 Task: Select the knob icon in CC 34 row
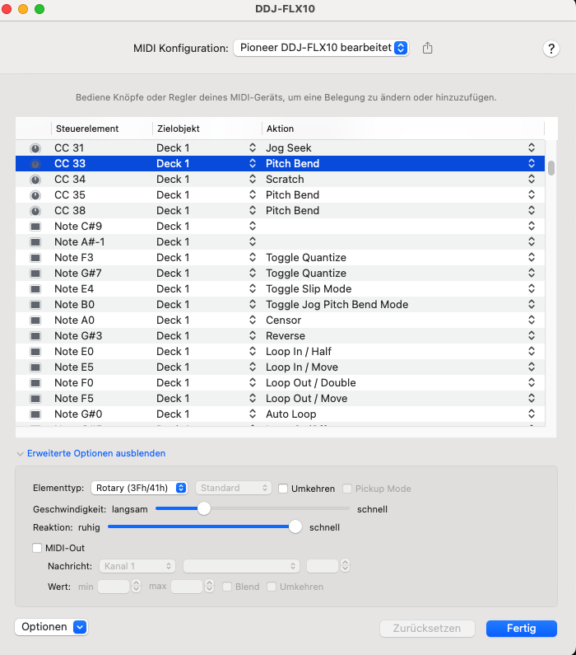click(x=35, y=180)
